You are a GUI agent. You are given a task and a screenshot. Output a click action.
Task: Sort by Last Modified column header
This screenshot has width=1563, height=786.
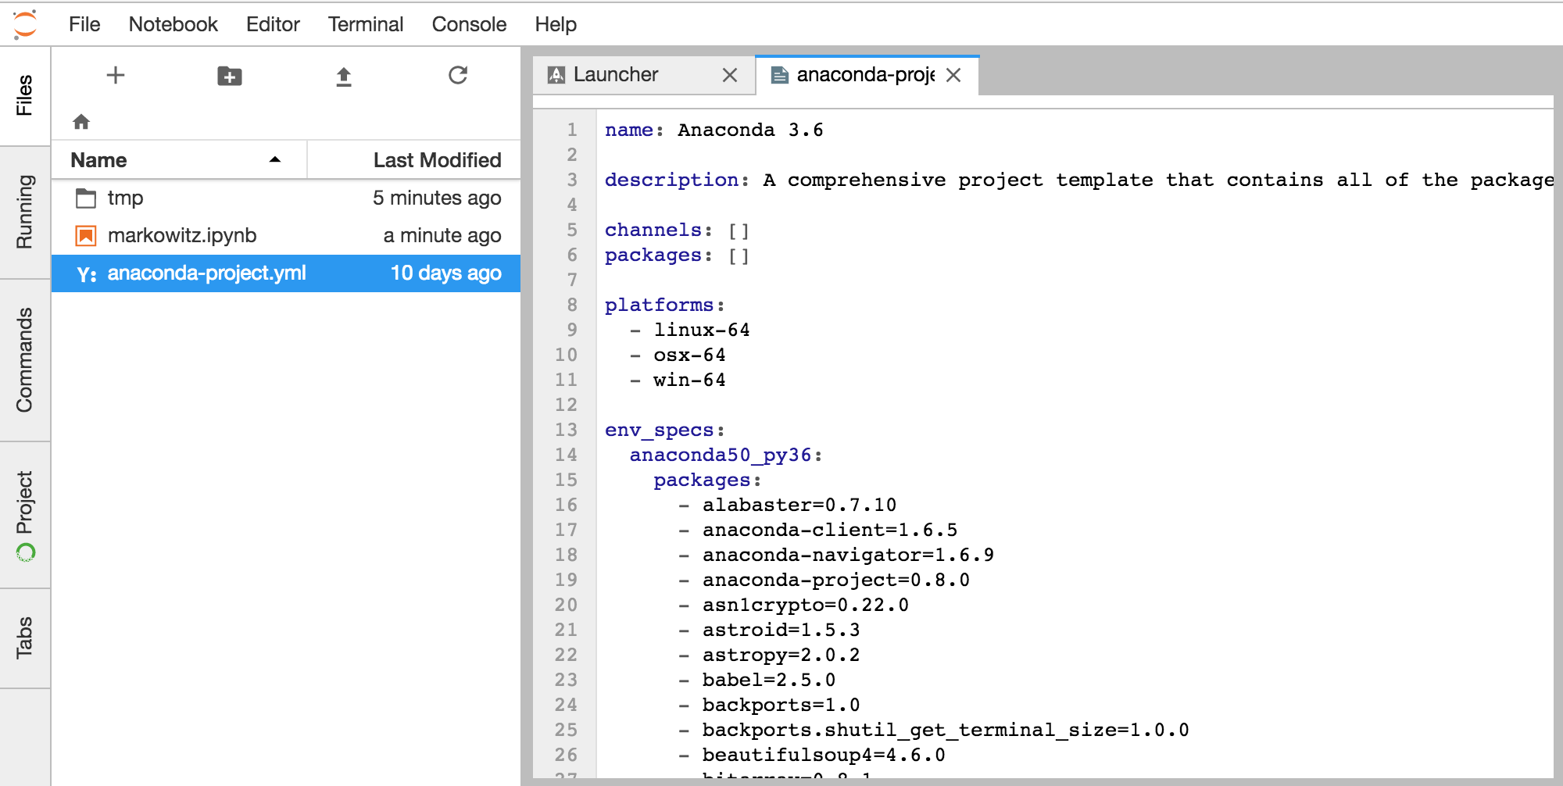tap(436, 159)
